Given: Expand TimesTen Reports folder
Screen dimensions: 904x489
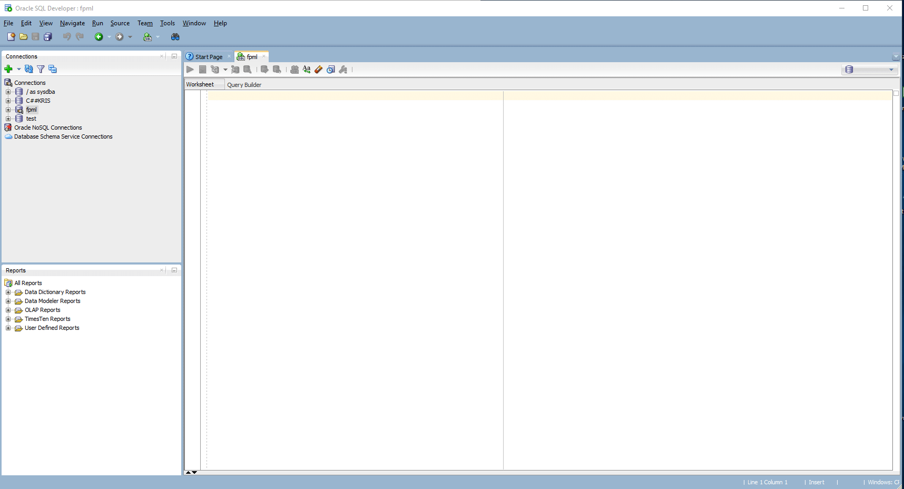Looking at the screenshot, I should pos(8,319).
